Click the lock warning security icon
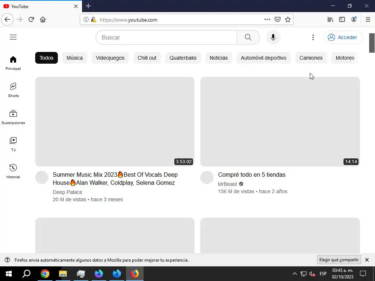 [93, 20]
